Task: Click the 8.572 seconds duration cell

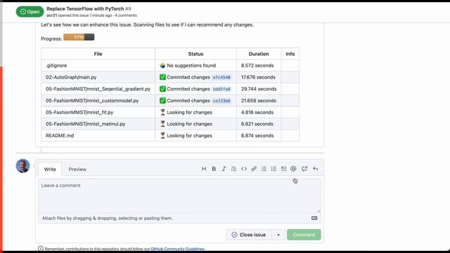Action: coord(259,65)
